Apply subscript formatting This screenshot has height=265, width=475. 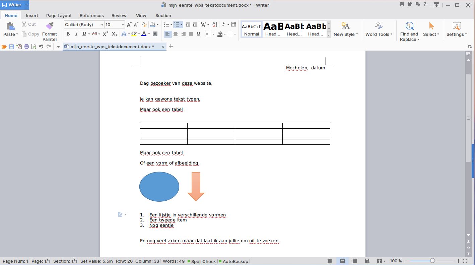click(115, 34)
